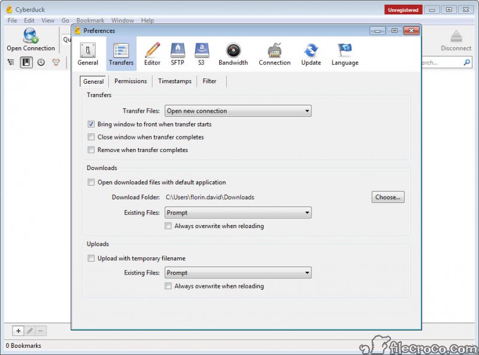Open the Window menu

123,20
